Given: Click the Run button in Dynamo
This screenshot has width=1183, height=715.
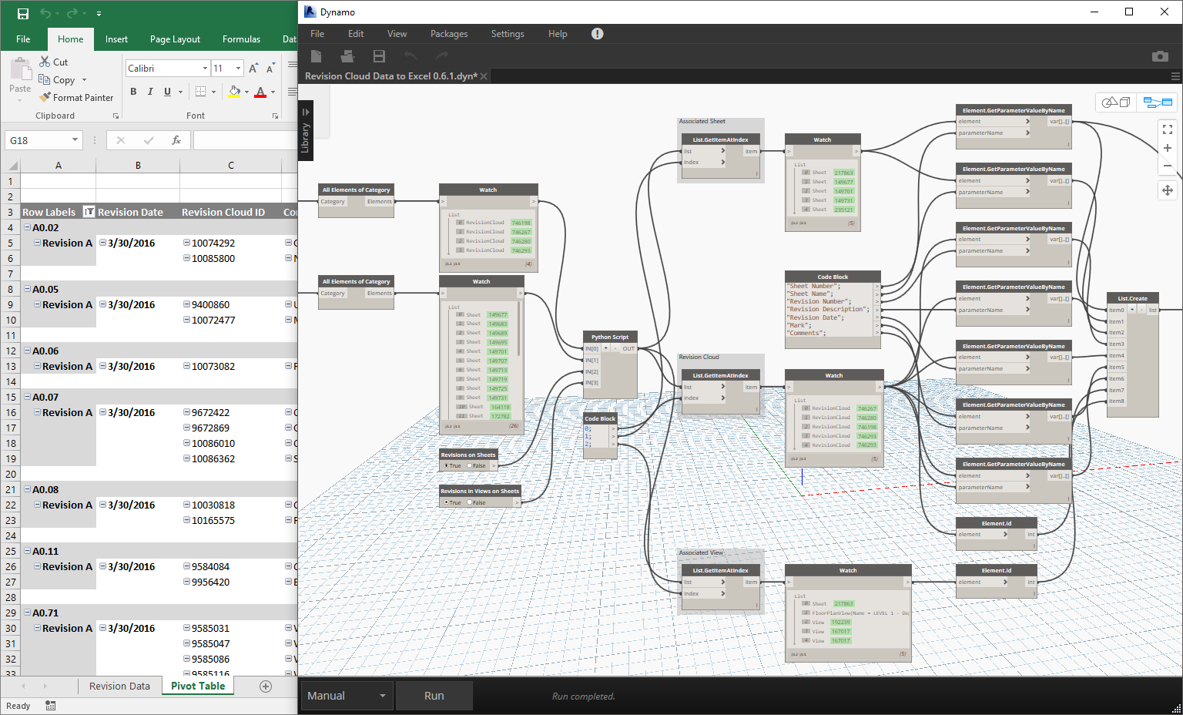Looking at the screenshot, I should (x=434, y=696).
